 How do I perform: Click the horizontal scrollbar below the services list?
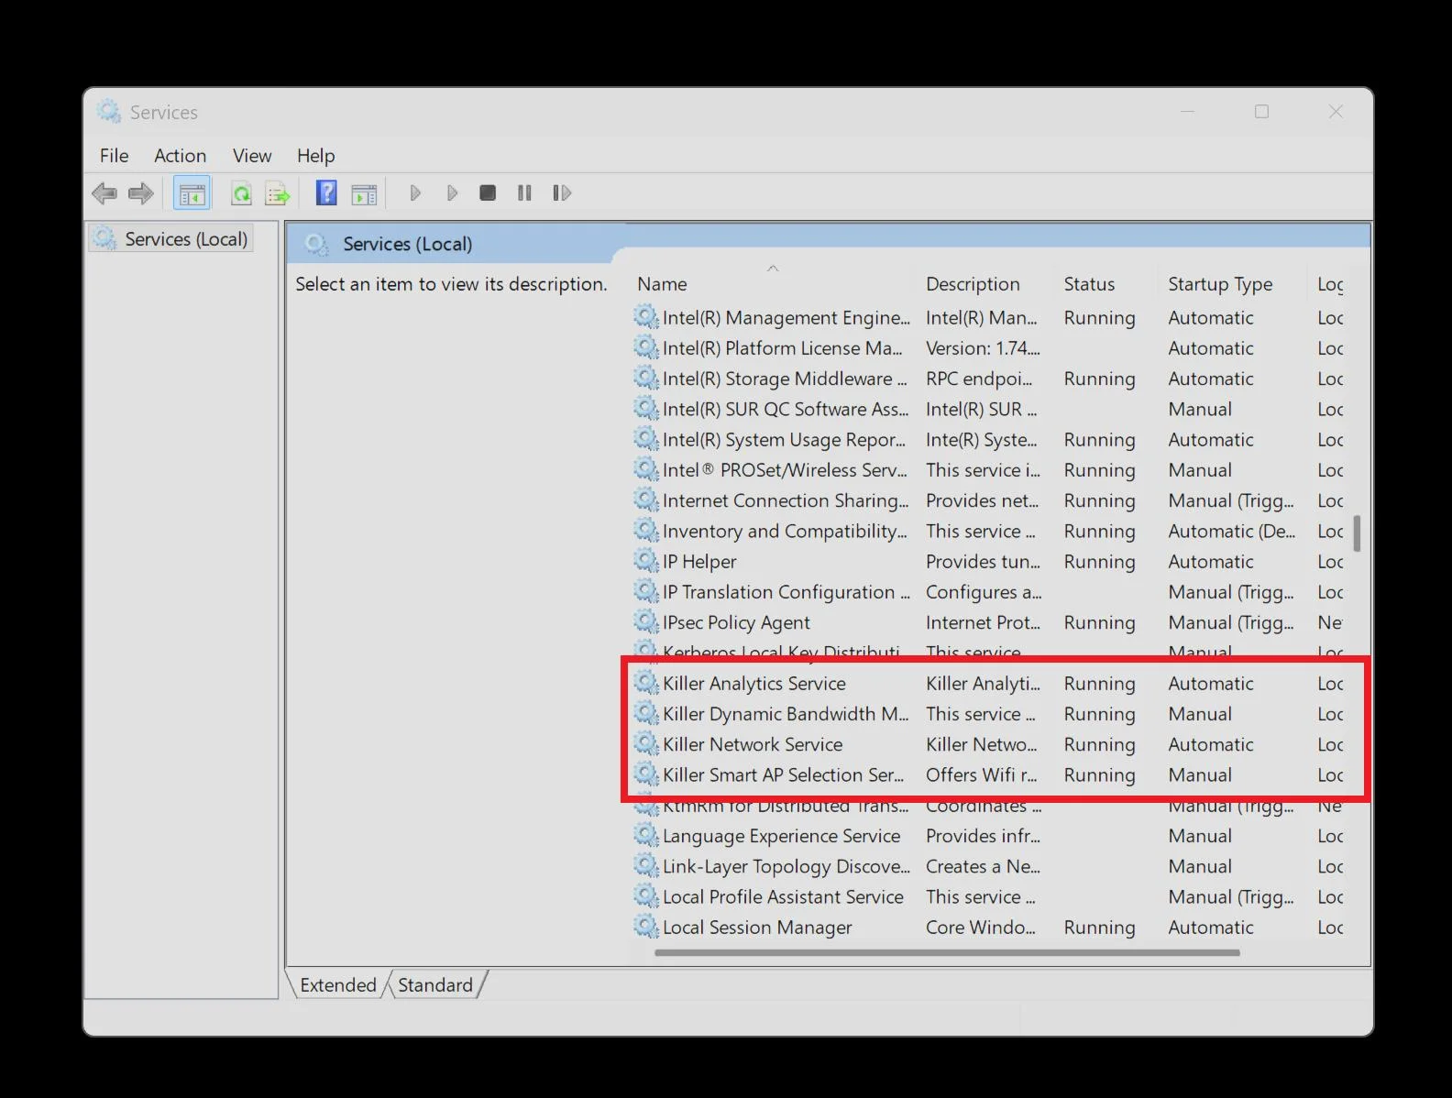947,952
